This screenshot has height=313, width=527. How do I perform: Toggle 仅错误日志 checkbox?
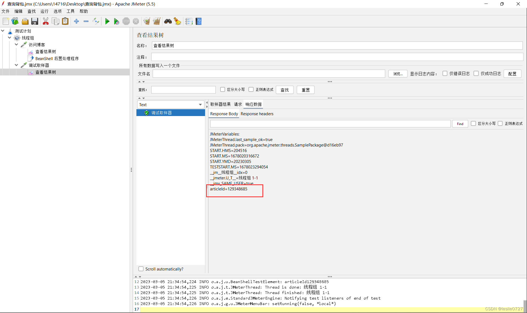[445, 74]
